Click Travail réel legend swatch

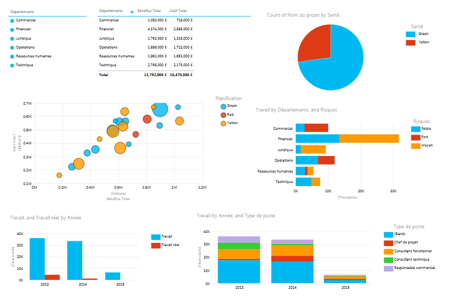coord(155,245)
